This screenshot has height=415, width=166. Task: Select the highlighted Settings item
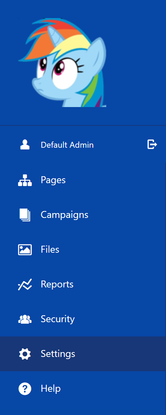point(83,353)
